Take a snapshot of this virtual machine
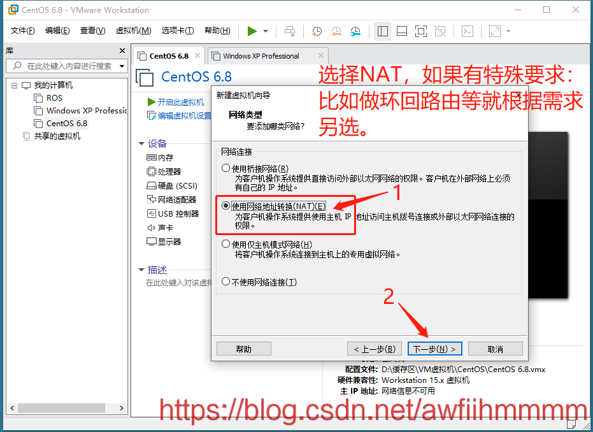This screenshot has width=593, height=432. pos(317,31)
